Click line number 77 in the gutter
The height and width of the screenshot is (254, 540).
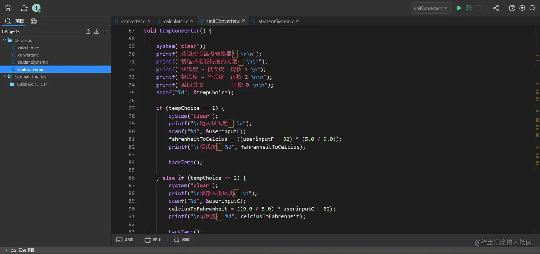(131, 108)
